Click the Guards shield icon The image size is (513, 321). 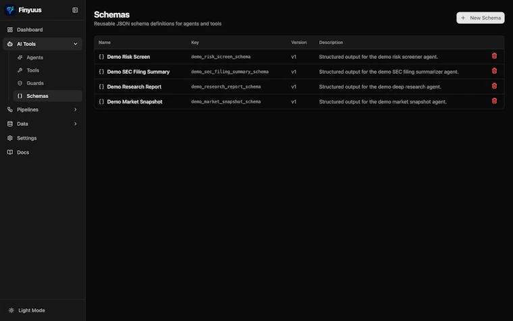coord(20,83)
